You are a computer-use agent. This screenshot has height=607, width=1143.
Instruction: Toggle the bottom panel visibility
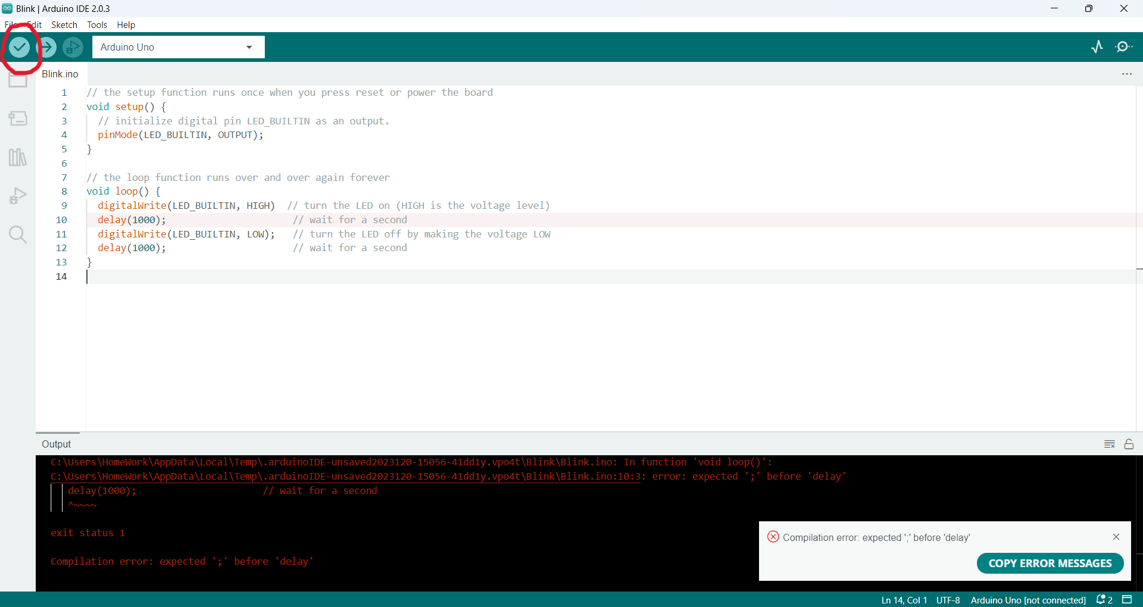pos(1128,600)
